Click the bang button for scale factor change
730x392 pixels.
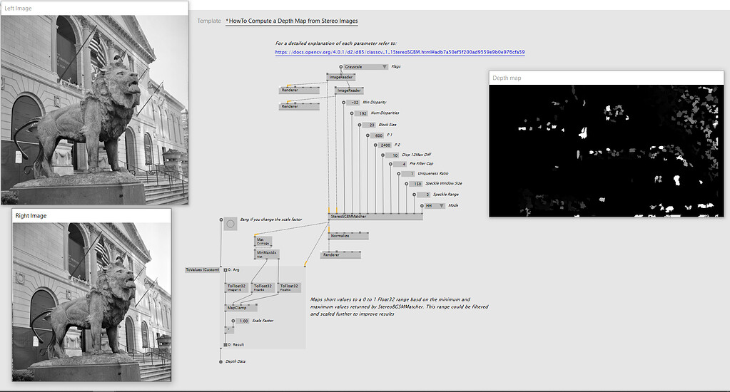tap(230, 224)
